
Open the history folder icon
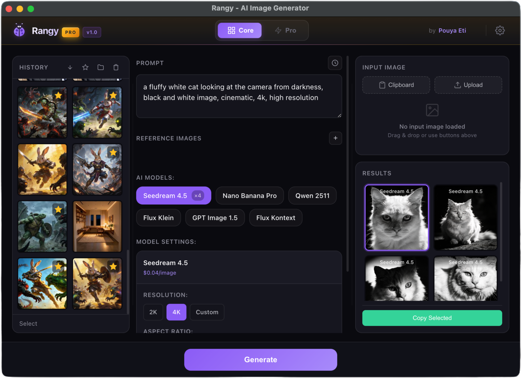tap(101, 67)
